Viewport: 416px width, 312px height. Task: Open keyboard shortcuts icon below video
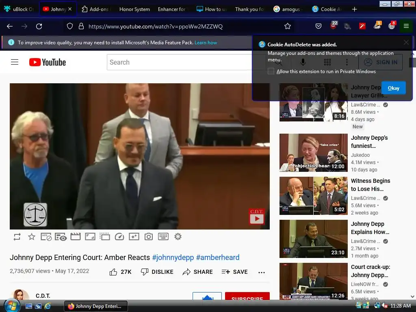coord(163,236)
